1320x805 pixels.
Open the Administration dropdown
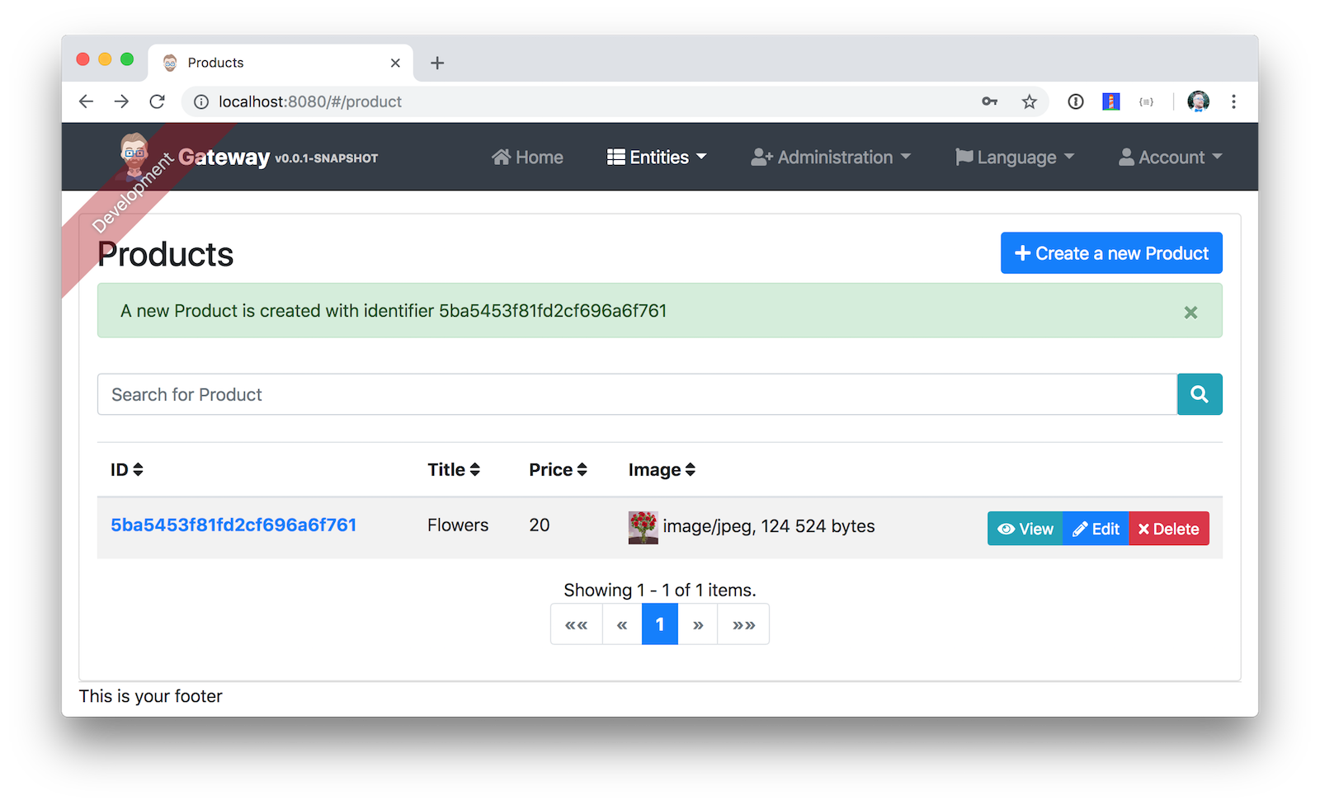[x=830, y=158]
